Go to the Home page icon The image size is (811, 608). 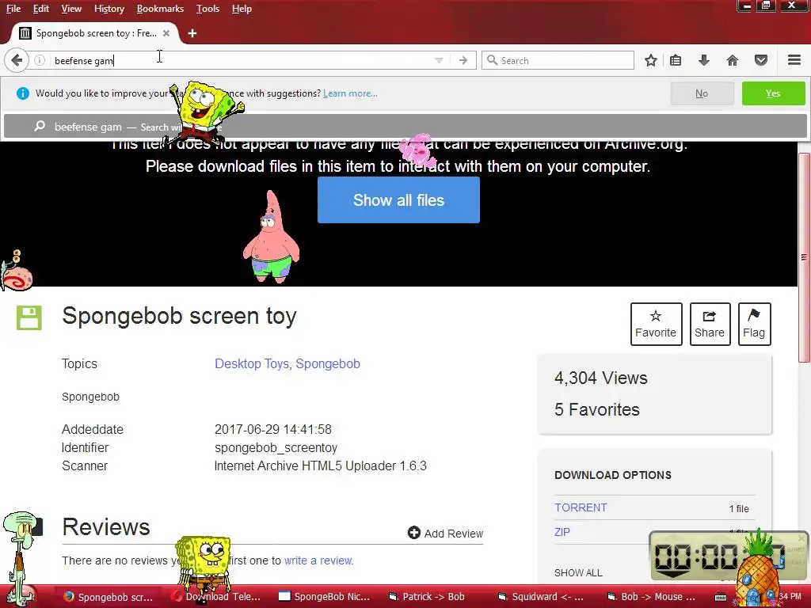click(733, 60)
